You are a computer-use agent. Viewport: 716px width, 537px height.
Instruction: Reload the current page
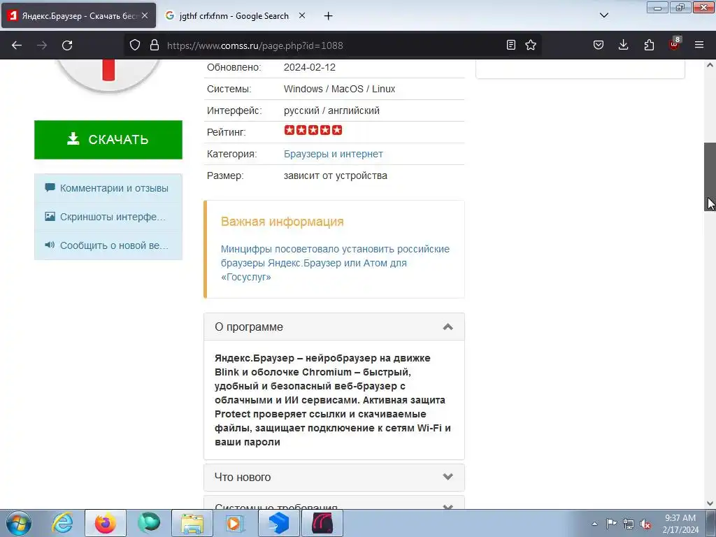click(67, 45)
